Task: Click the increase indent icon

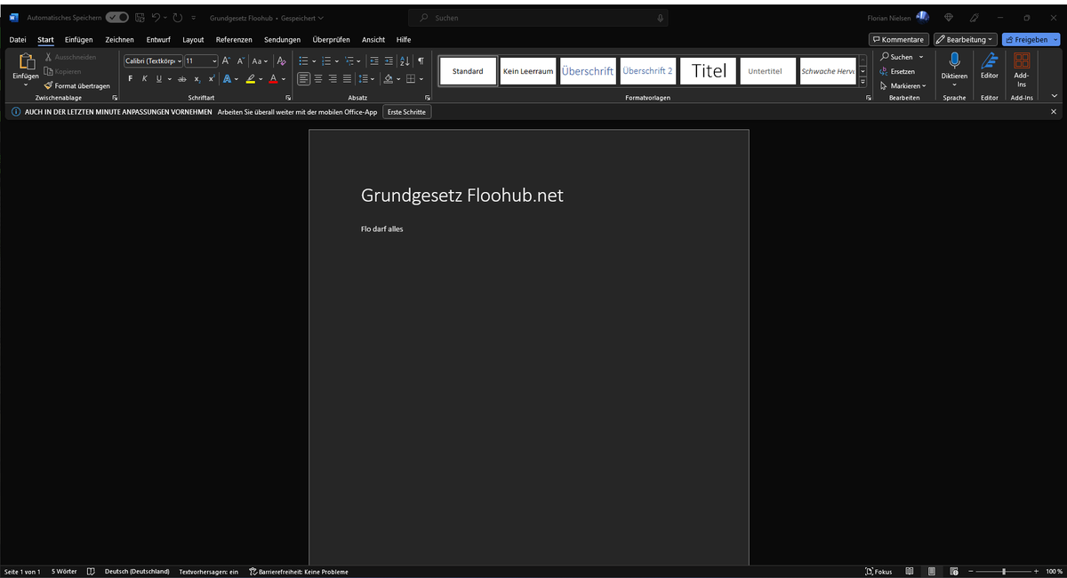Action: (389, 60)
